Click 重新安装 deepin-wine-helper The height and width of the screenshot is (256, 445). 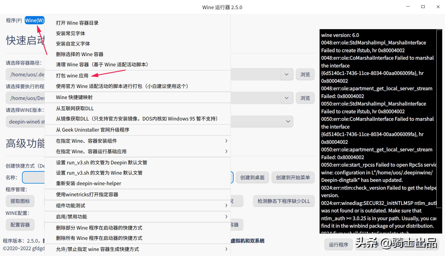tap(88, 183)
